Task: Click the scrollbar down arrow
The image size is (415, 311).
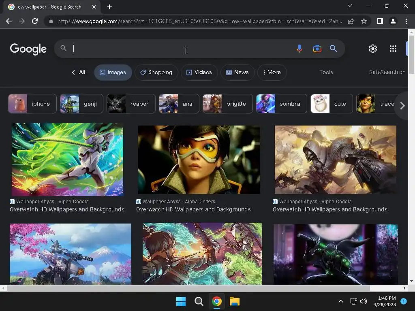Action: (411, 281)
